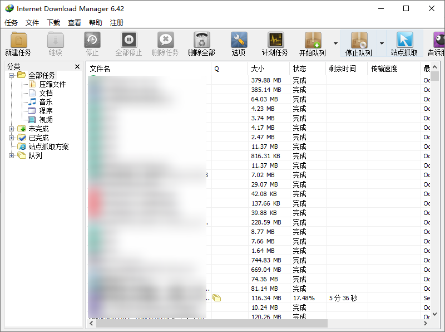Select the row sized 29.07 MB

click(259, 184)
